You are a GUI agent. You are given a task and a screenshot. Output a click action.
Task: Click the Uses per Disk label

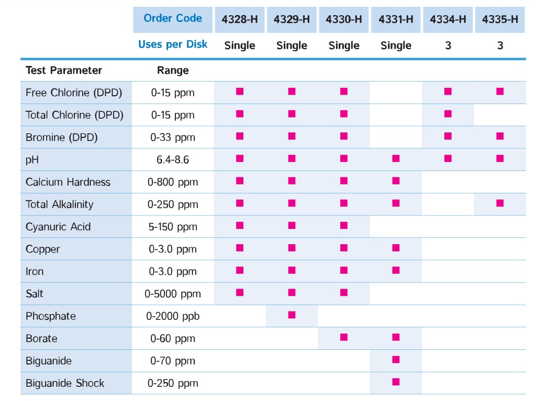173,44
